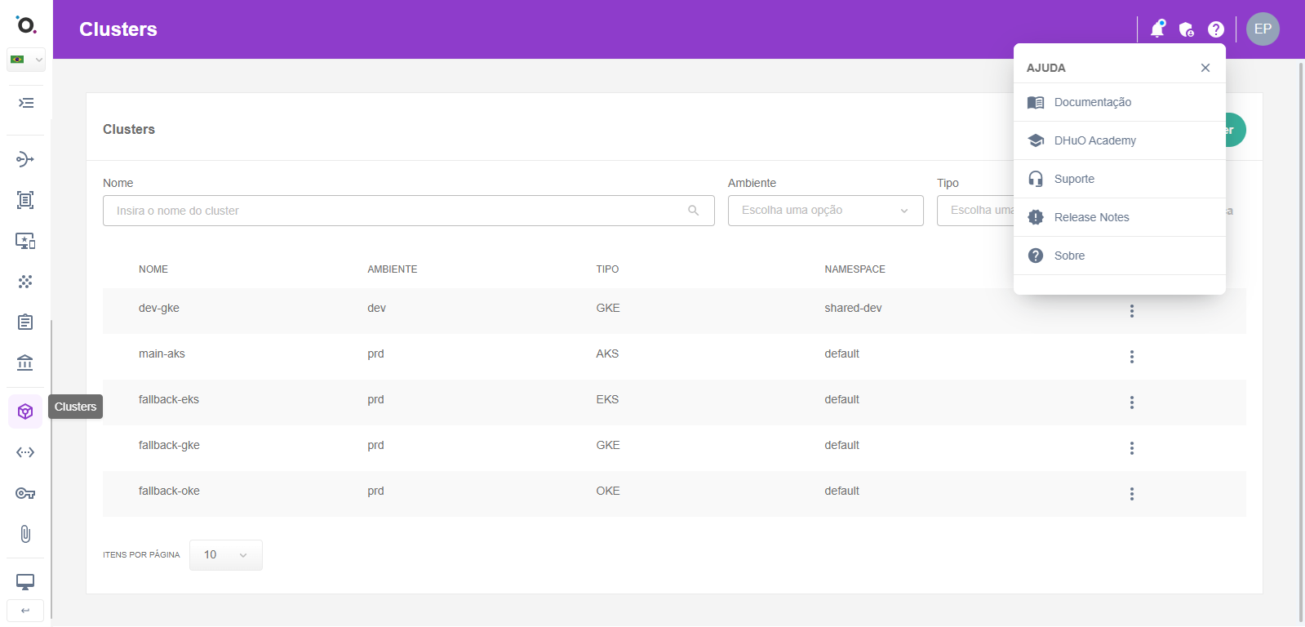This screenshot has height=627, width=1305.
Task: Open the EP user avatar menu
Action: click(1263, 29)
